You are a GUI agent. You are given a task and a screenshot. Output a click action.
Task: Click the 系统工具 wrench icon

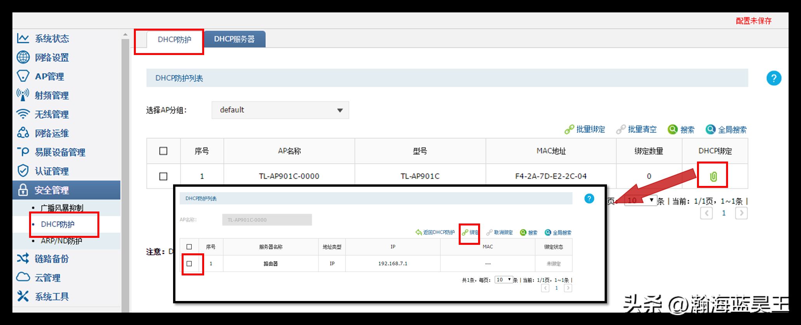click(x=23, y=296)
